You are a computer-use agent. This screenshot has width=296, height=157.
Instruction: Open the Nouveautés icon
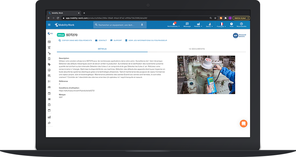coord(242,25)
